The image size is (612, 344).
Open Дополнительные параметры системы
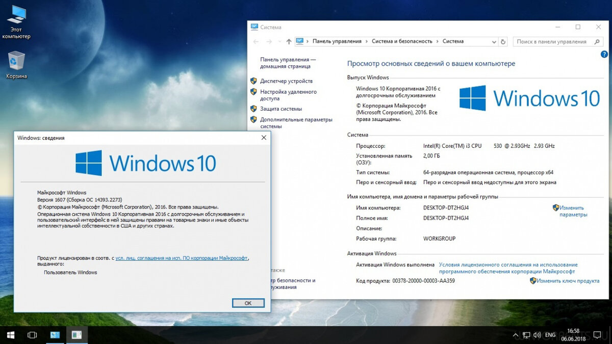tap(296, 123)
